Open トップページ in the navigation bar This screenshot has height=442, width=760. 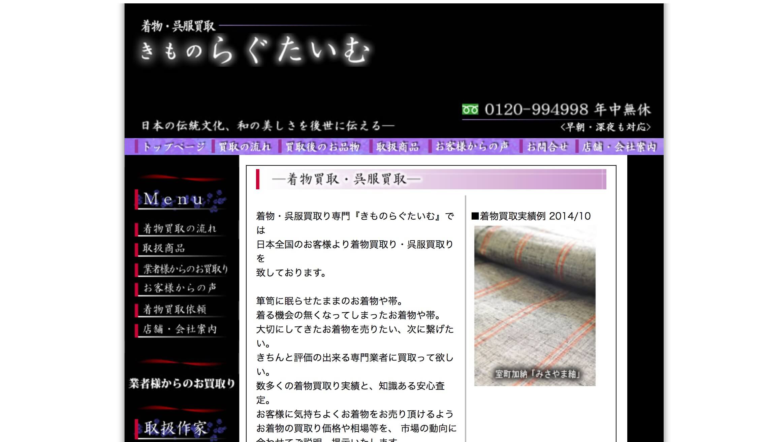coord(173,147)
